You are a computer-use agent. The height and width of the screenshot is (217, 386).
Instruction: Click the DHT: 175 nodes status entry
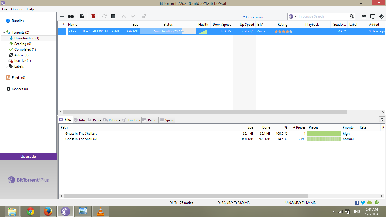click(x=181, y=203)
